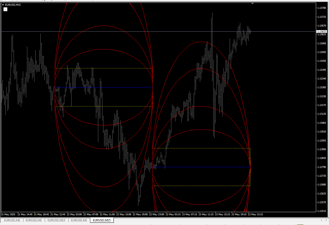The height and width of the screenshot is (225, 329).
Task: Click time axis label 23 May 07:15
Action: pyautogui.click(x=190, y=214)
